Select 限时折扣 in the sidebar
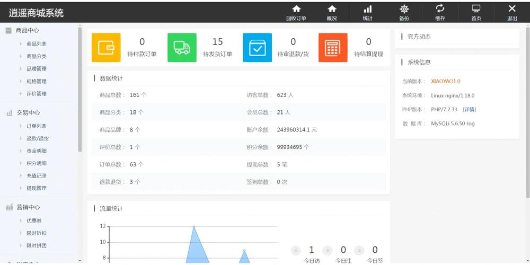Screen dimensions: 530x265 tap(37, 233)
